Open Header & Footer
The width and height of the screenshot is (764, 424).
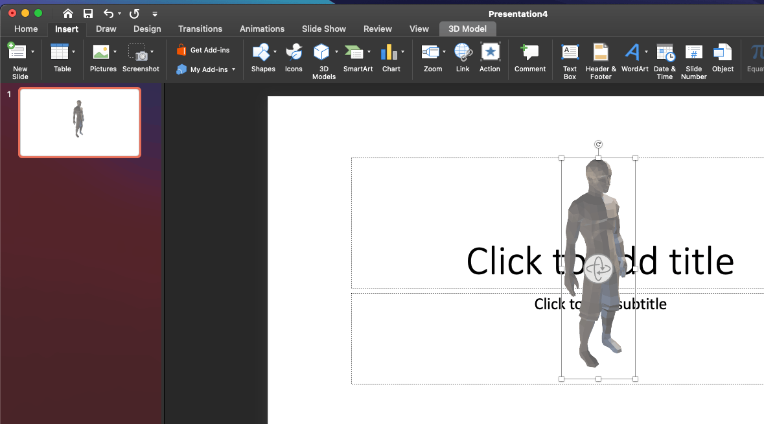tap(601, 61)
